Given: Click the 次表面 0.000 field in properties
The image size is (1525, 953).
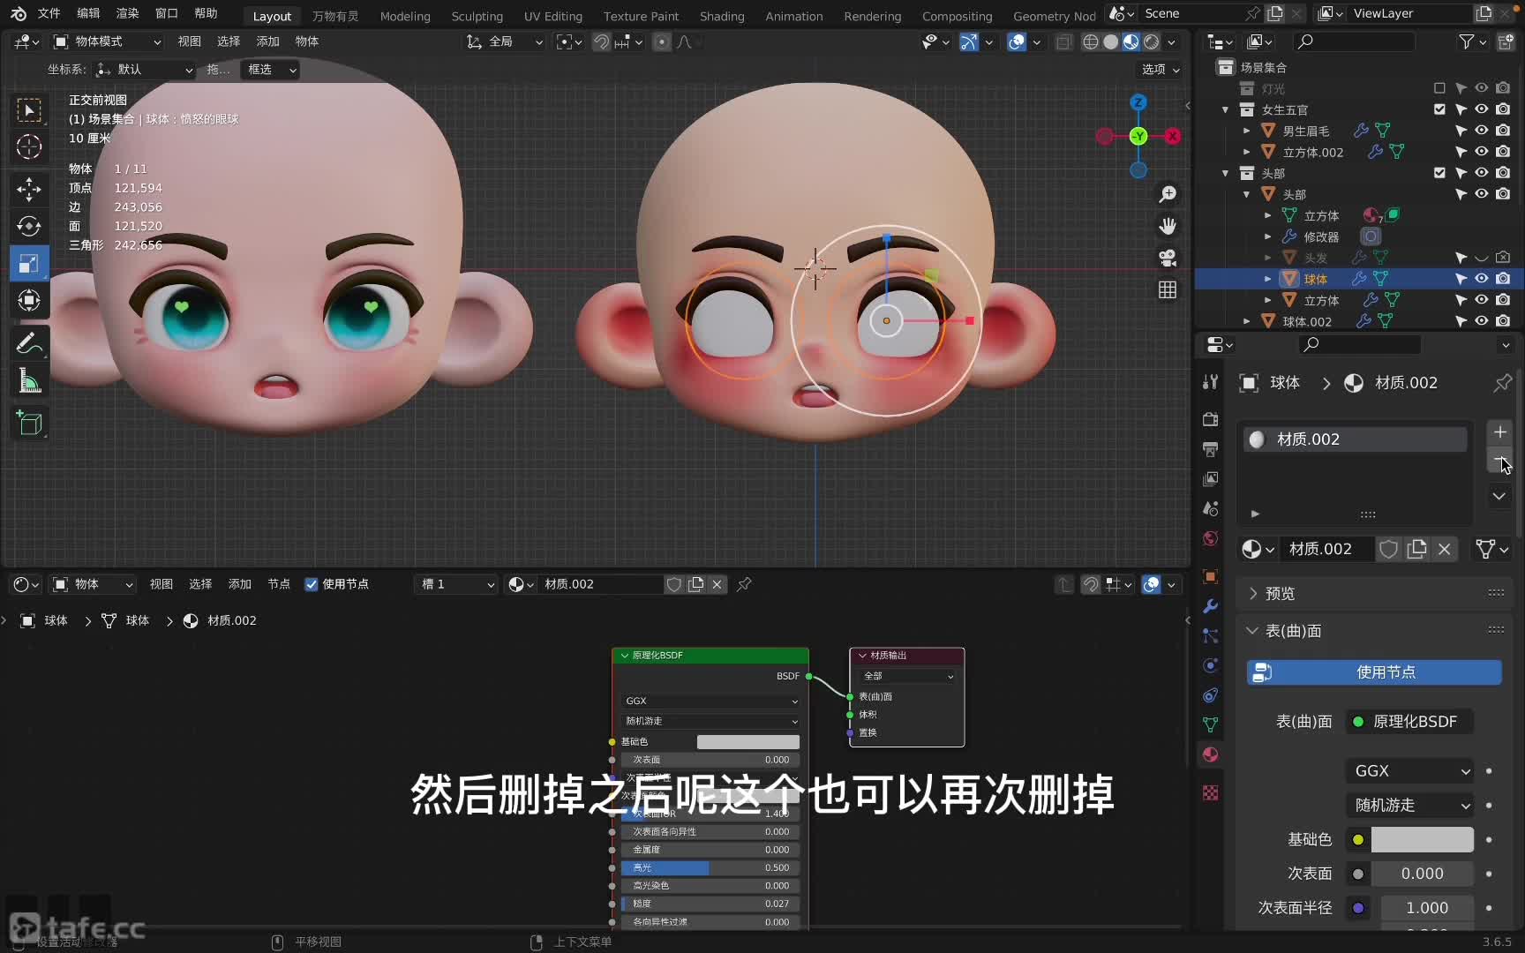Looking at the screenshot, I should click(1422, 874).
